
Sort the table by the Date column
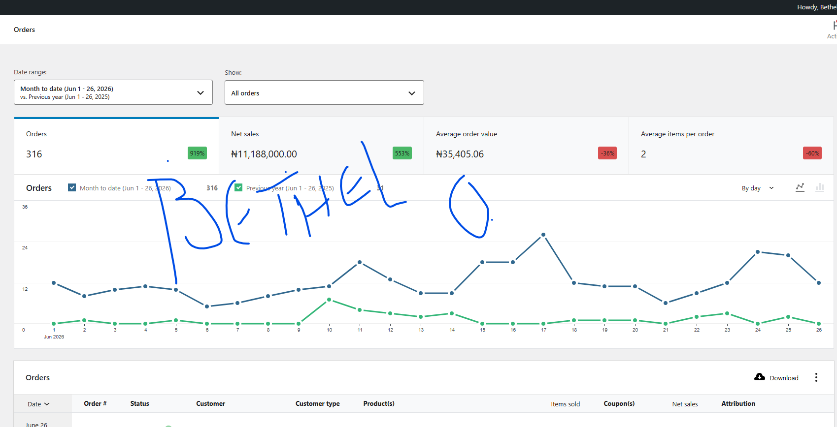click(x=38, y=404)
